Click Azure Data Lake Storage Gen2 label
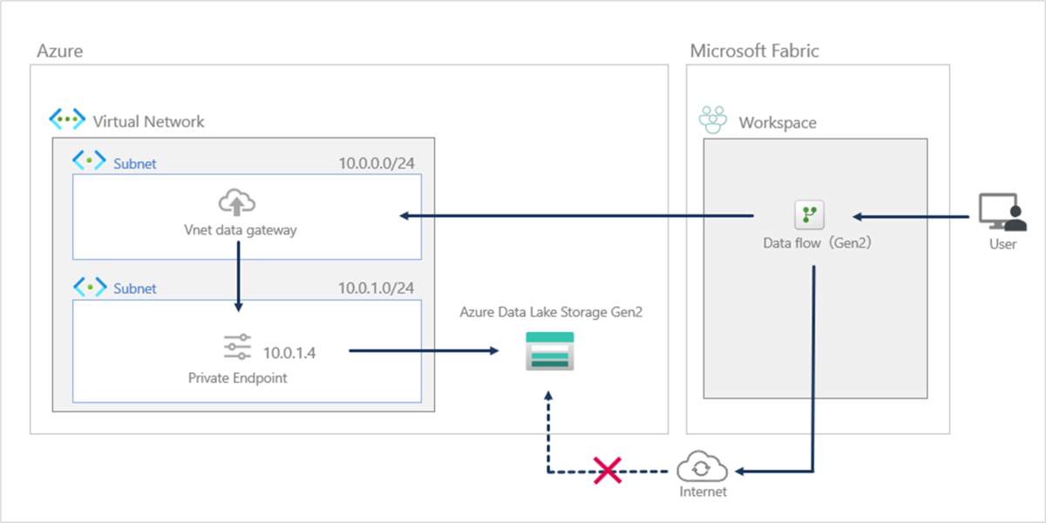Screen dimensions: 1046x523 click(551, 312)
